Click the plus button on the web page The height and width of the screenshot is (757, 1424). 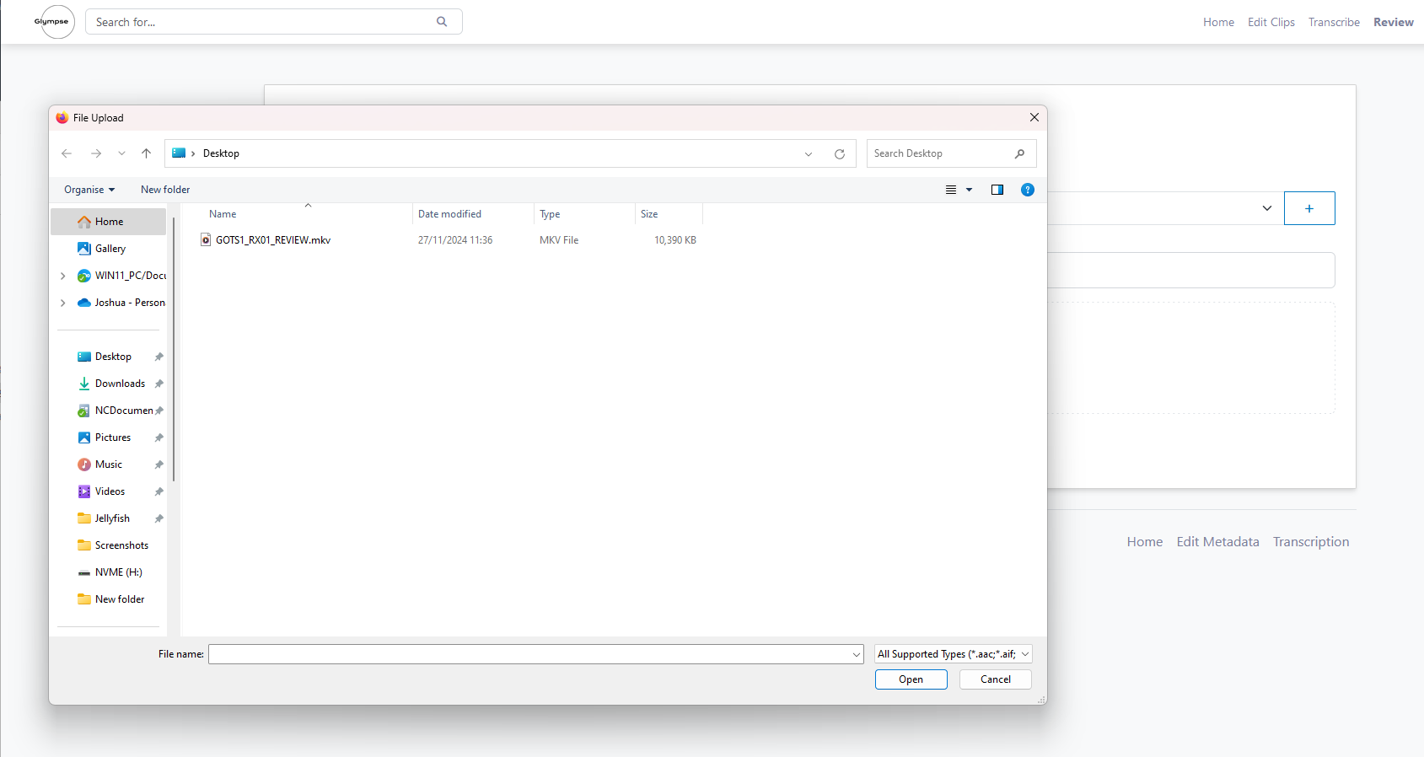[1308, 208]
